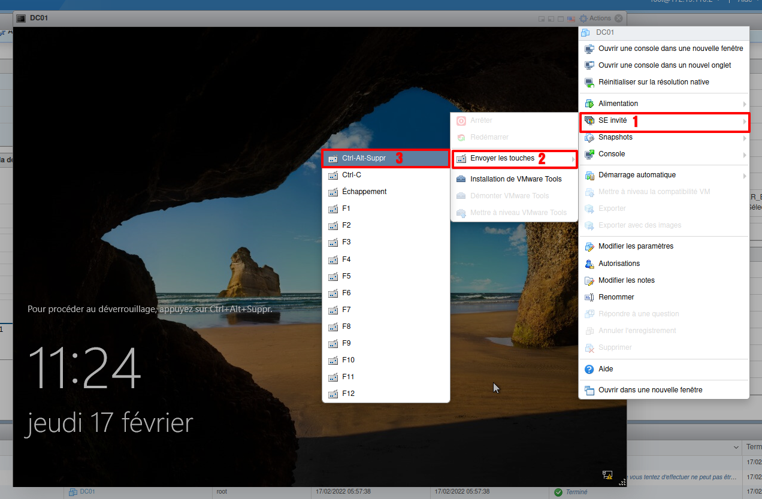Viewport: 762px width, 499px height.
Task: Click the Modifier les paramètres icon
Action: pos(589,246)
